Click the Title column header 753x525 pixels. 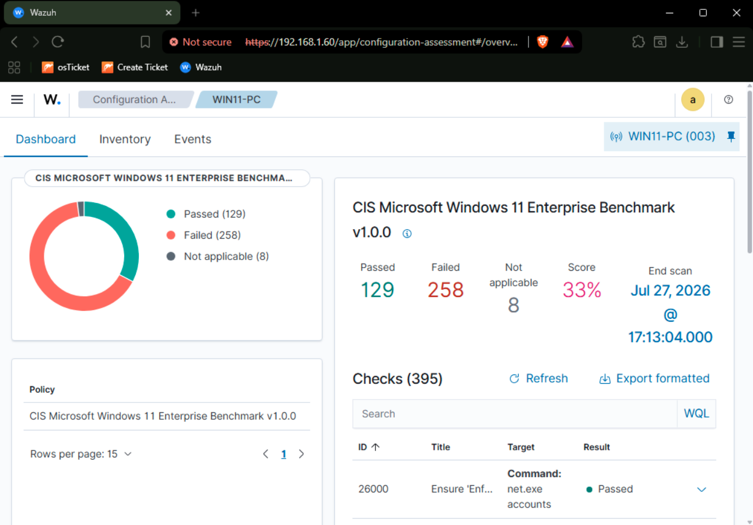[441, 447]
